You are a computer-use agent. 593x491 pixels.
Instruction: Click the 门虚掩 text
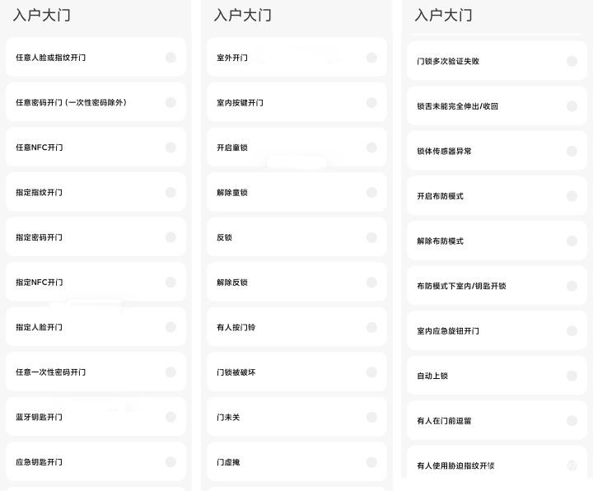[228, 462]
